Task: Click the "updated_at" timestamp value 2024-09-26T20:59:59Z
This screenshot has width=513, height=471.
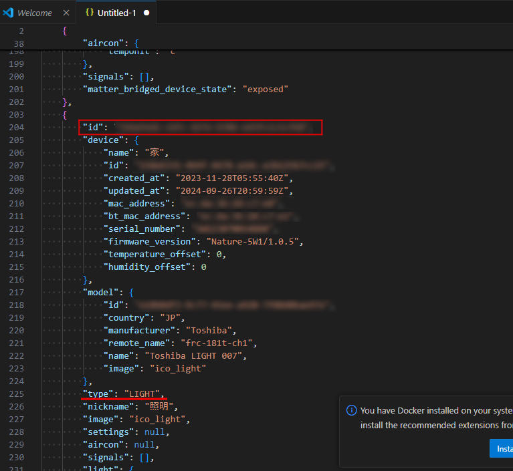Action: pos(232,191)
